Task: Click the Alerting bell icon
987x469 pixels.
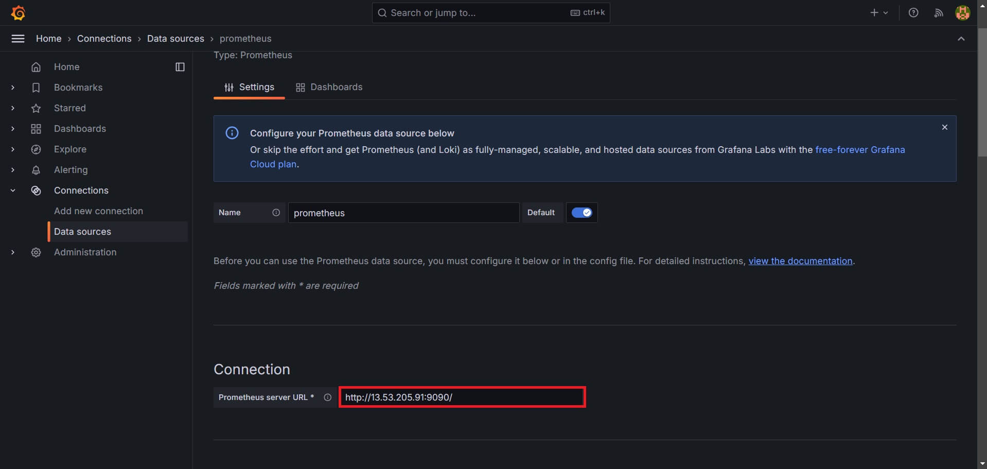Action: pos(36,170)
